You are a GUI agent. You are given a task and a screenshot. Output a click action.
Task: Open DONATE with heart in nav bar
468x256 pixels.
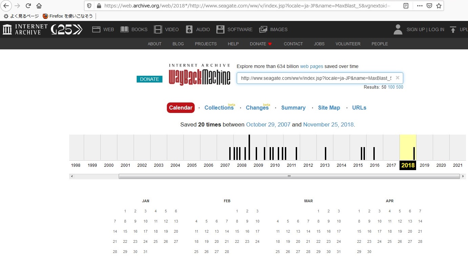[261, 44]
